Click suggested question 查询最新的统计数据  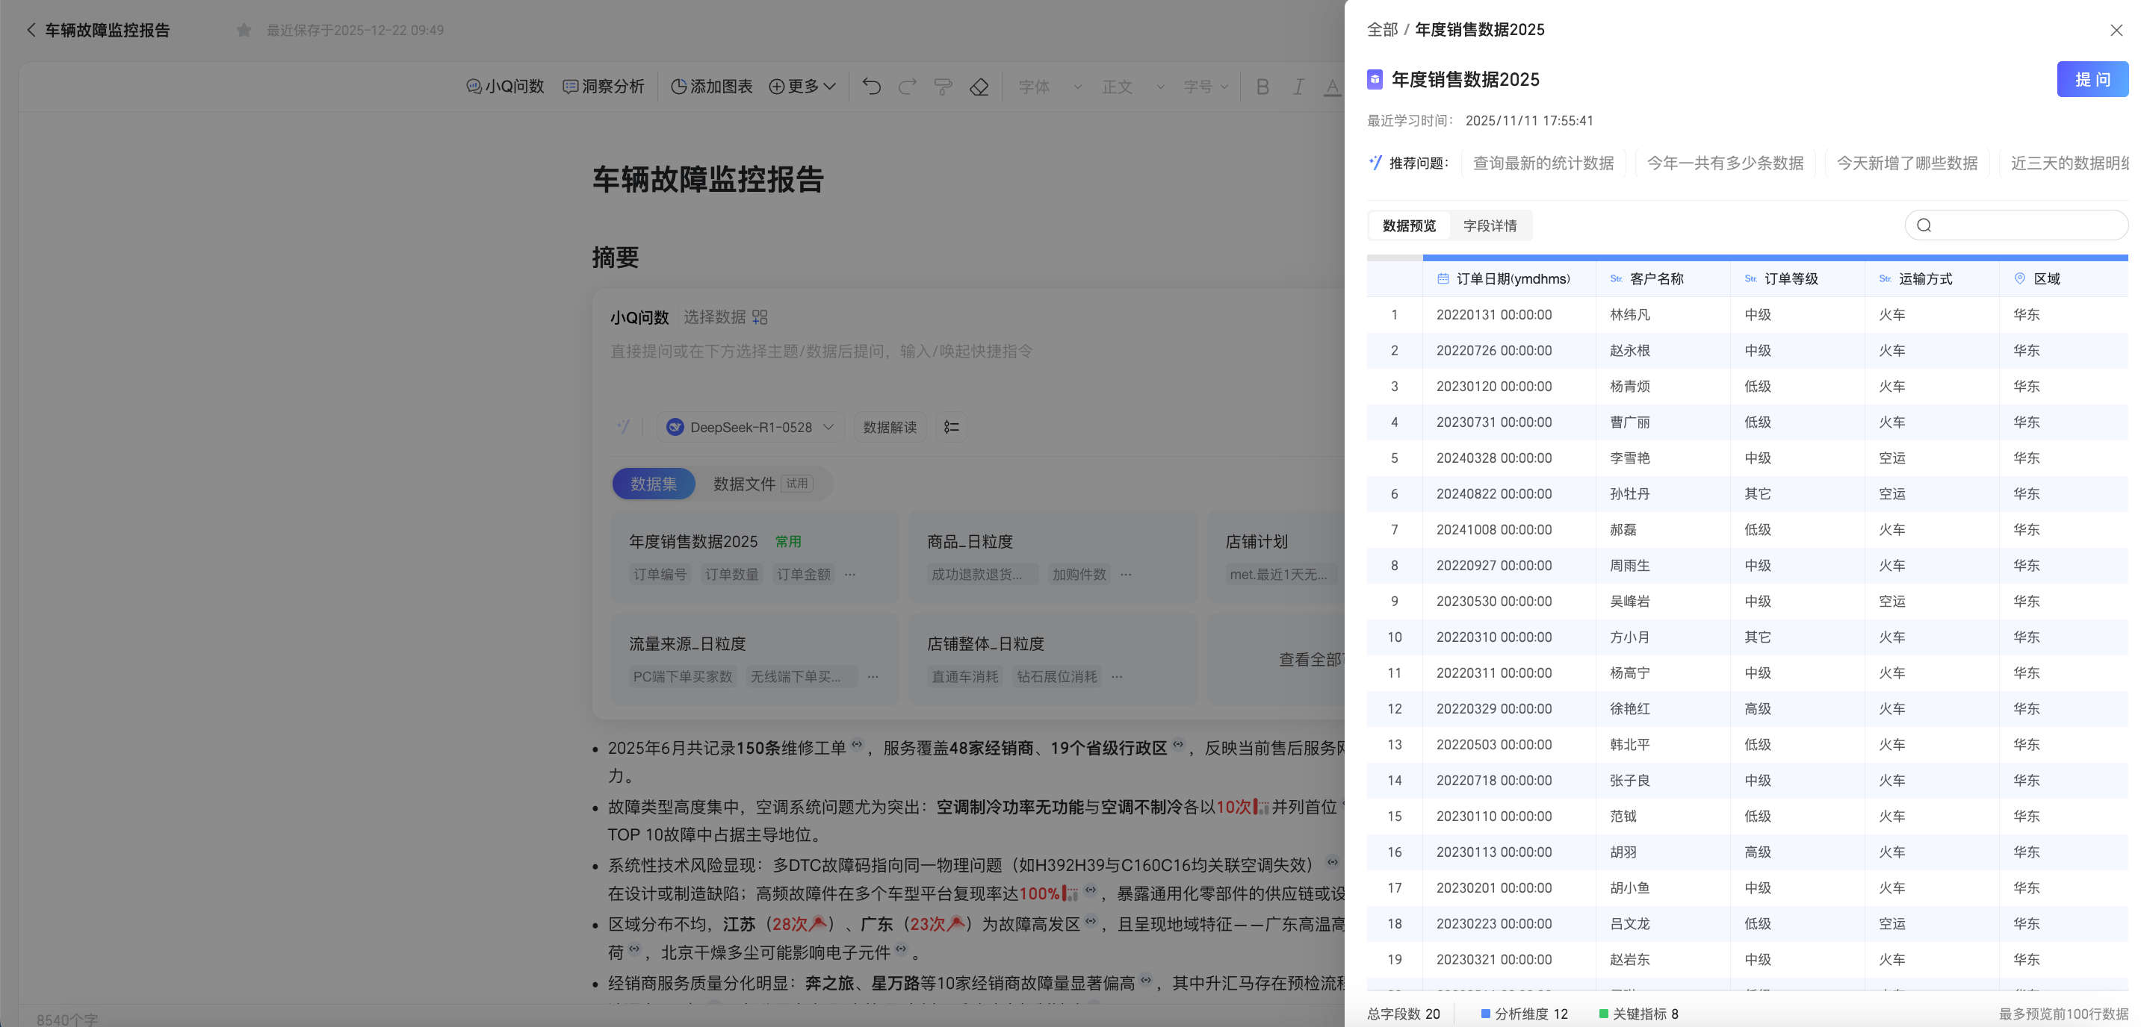[1543, 163]
